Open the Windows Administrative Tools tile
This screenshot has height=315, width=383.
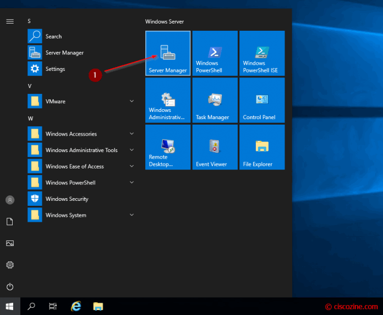[168, 100]
